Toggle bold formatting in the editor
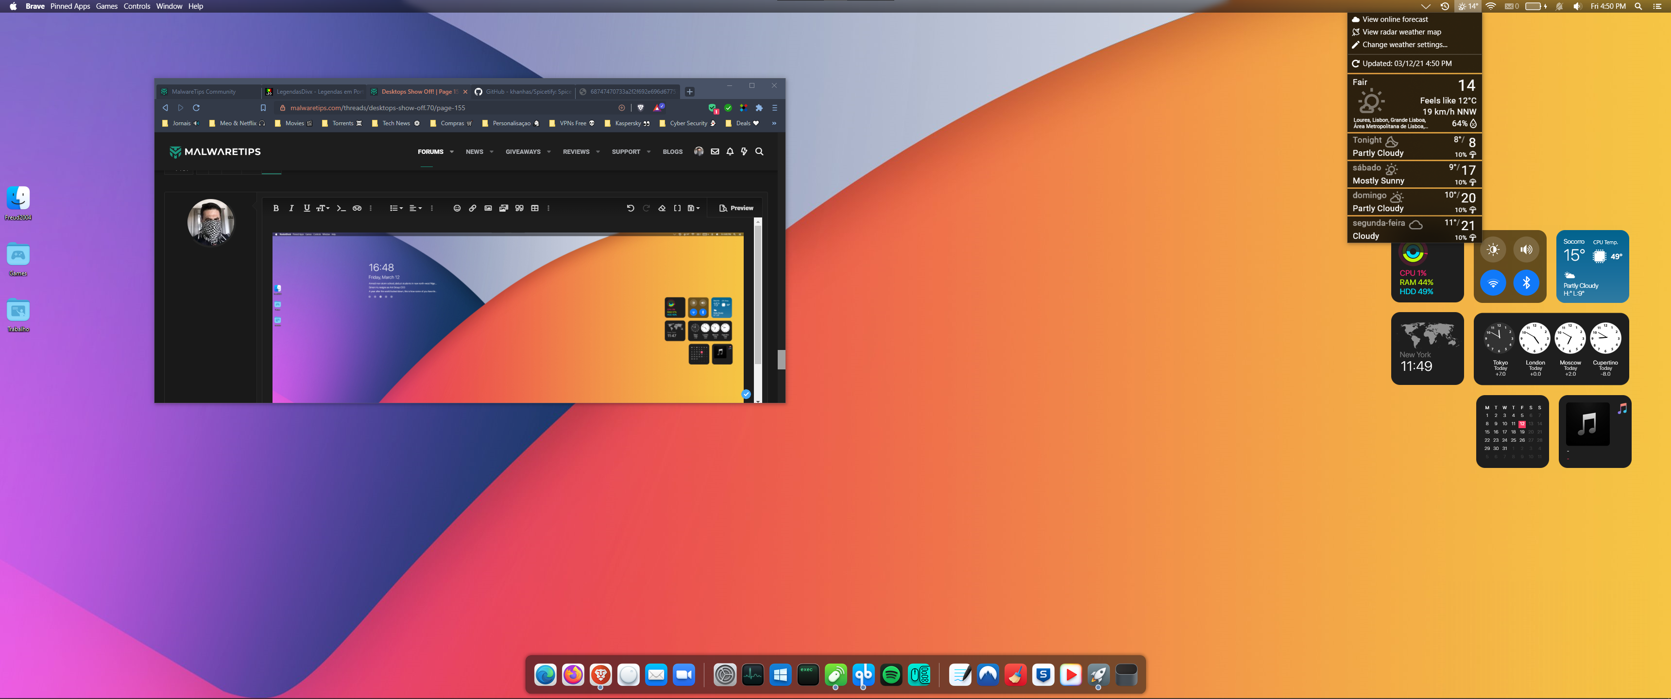Screen dimensions: 1671x699 pos(276,208)
